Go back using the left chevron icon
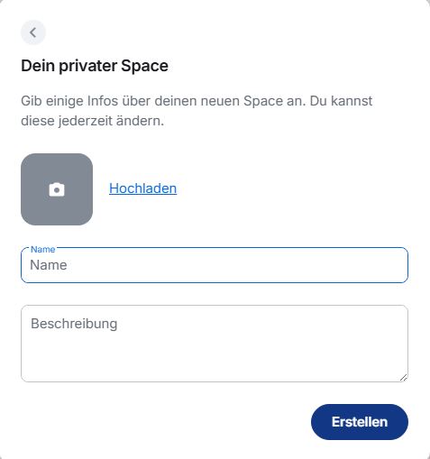This screenshot has height=459, width=430. pos(33,32)
